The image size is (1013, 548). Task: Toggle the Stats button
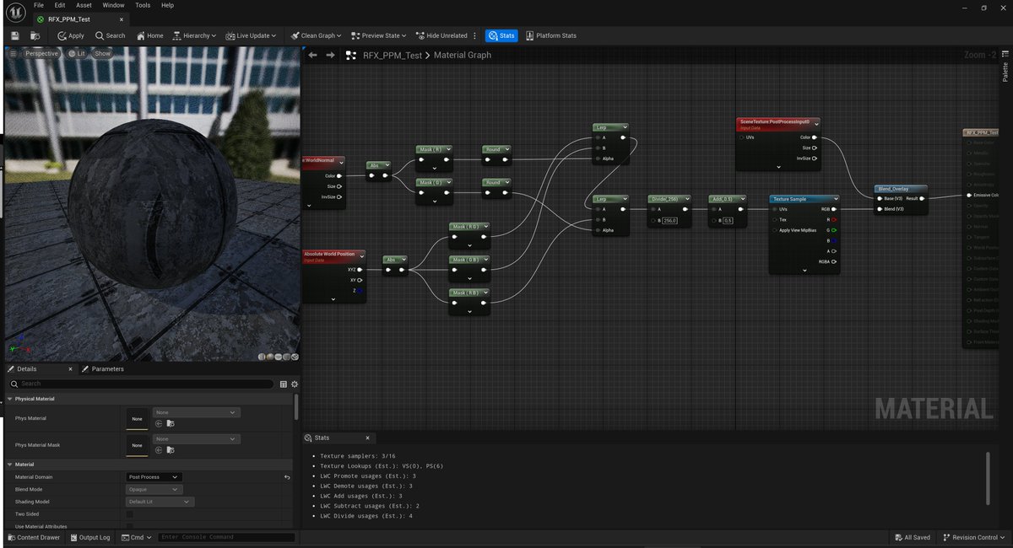[501, 35]
